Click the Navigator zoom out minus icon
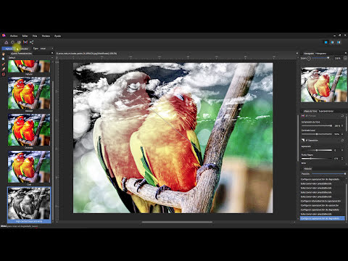This screenshot has width=348, height=261. pyautogui.click(x=309, y=59)
